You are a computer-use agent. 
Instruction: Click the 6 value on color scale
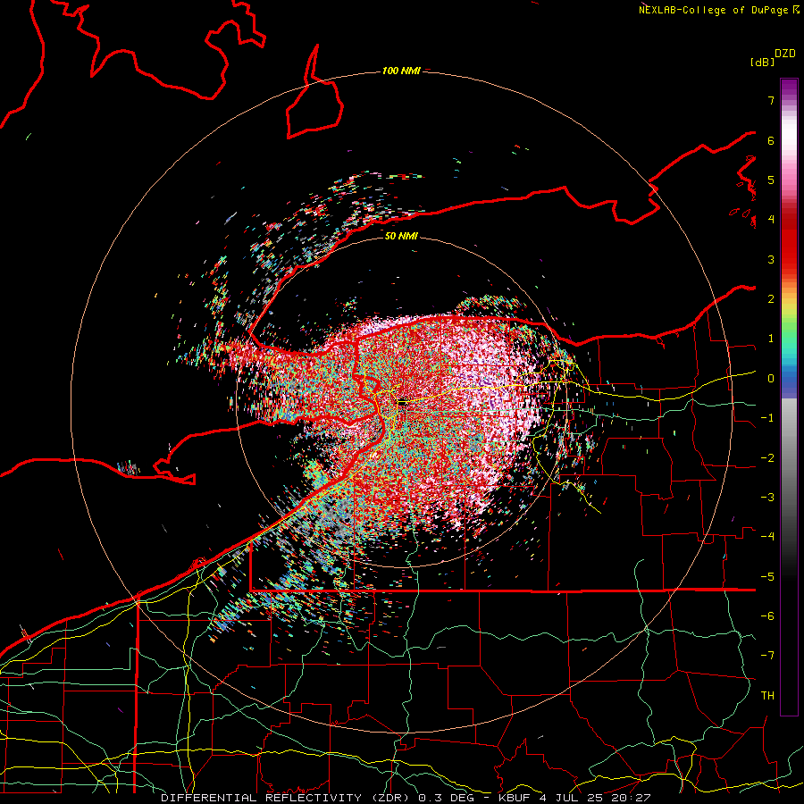click(x=771, y=140)
